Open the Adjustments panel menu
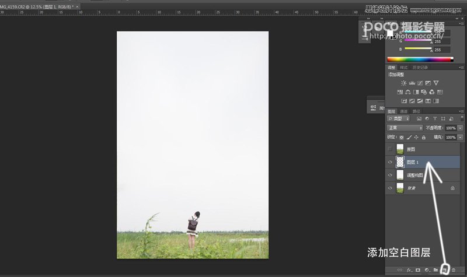The image size is (467, 277). (x=462, y=68)
